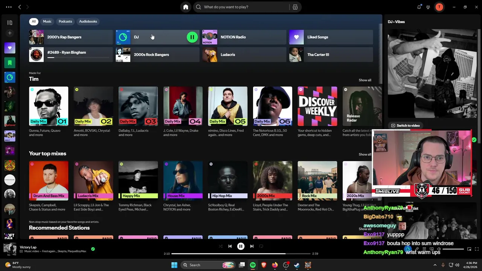The height and width of the screenshot is (271, 482).
Task: Enter full screen player view
Action: (x=477, y=249)
